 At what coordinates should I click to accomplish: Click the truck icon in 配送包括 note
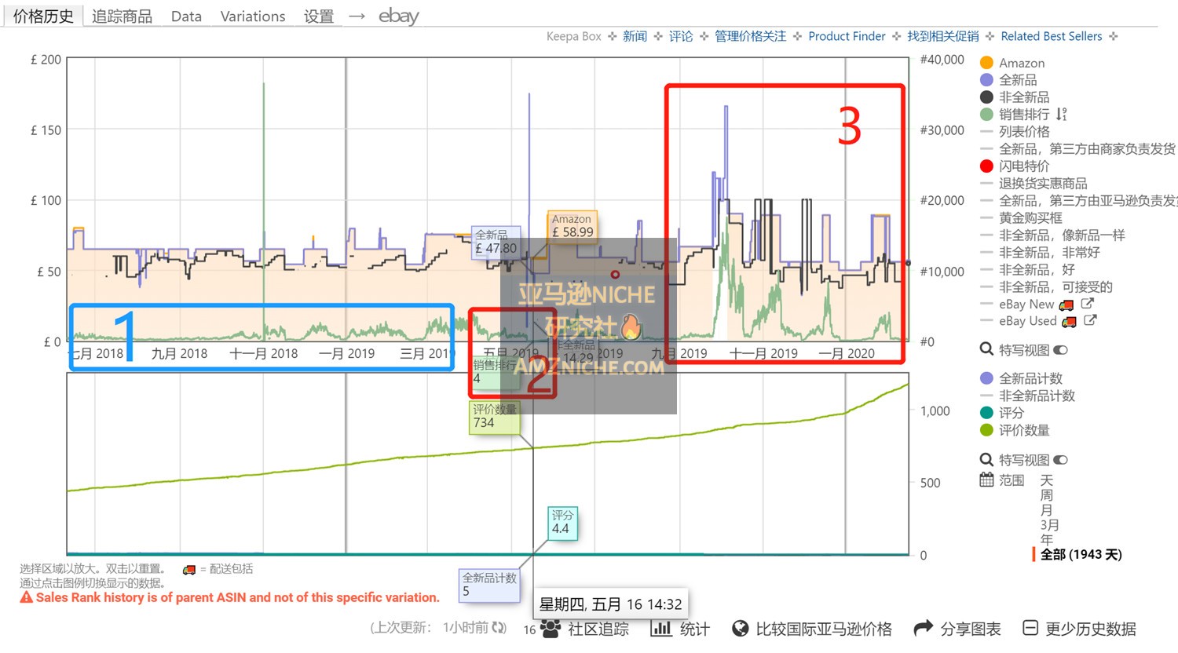[189, 570]
